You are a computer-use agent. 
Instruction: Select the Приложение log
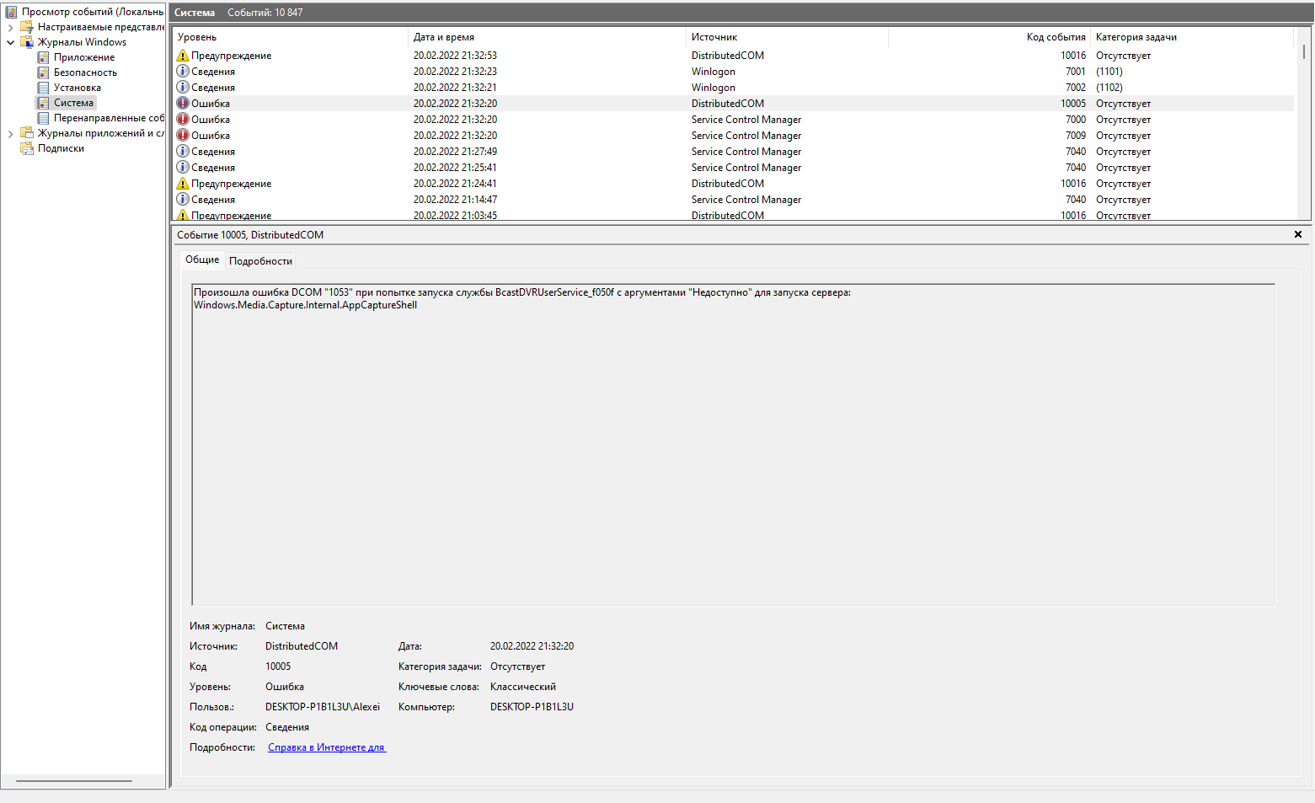[84, 57]
